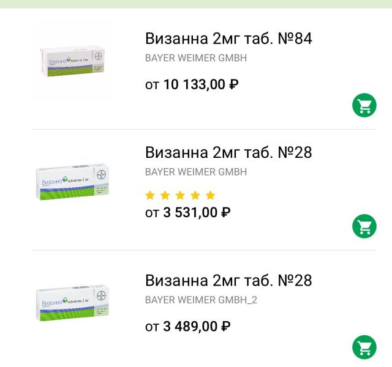Select BAYER WEIMER GMBH under the rated item
This screenshot has height=367, width=392.
(196, 172)
